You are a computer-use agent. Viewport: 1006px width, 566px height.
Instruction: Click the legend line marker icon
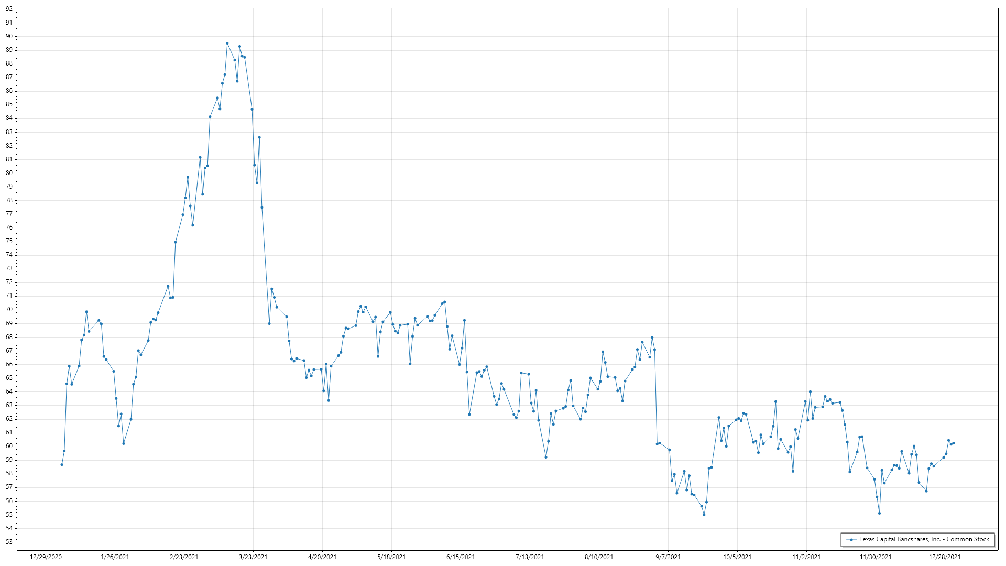(x=851, y=540)
